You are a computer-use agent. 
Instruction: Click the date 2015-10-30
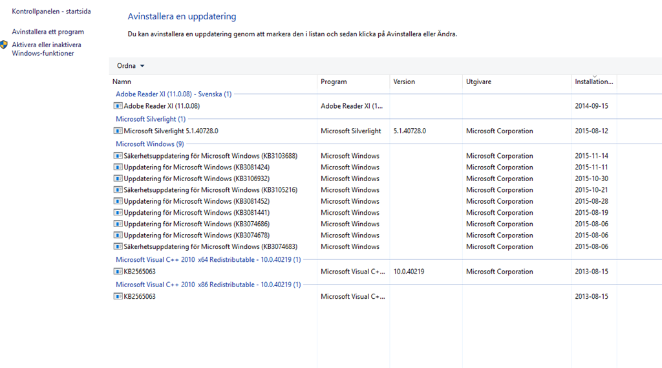(x=592, y=179)
